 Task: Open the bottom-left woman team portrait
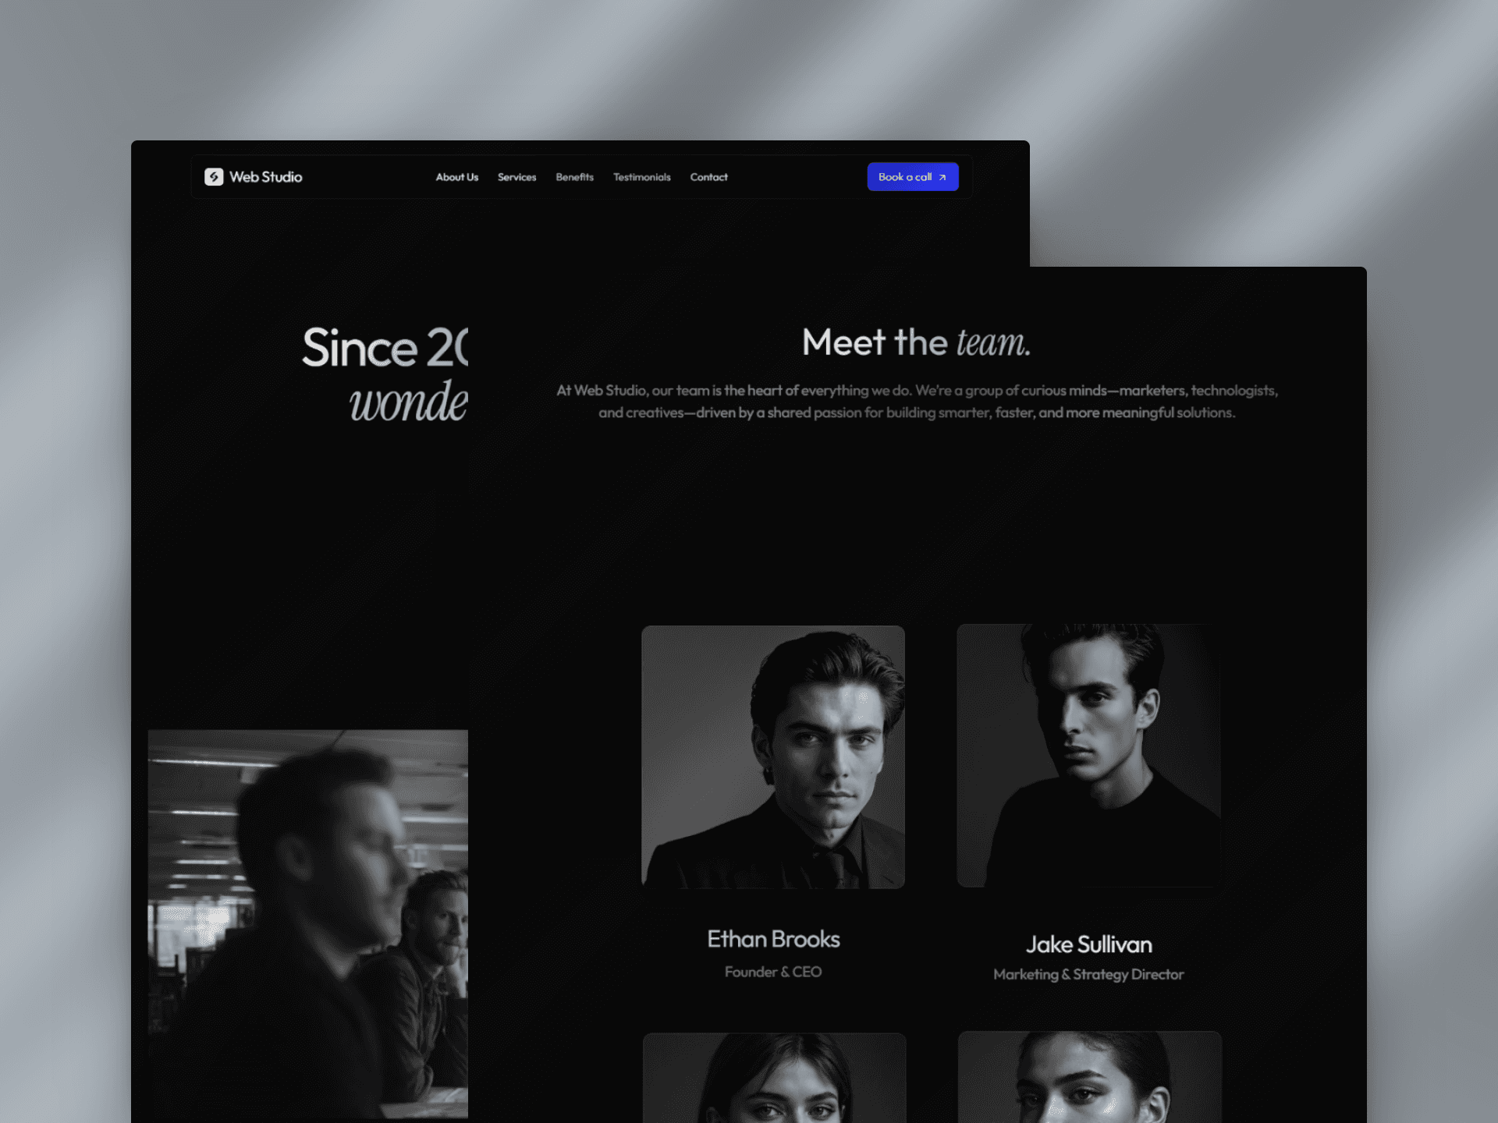point(775,1078)
